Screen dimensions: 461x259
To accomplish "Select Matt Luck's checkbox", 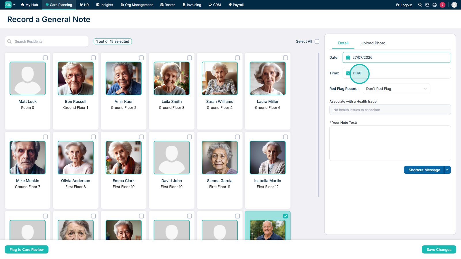I will tap(45, 58).
